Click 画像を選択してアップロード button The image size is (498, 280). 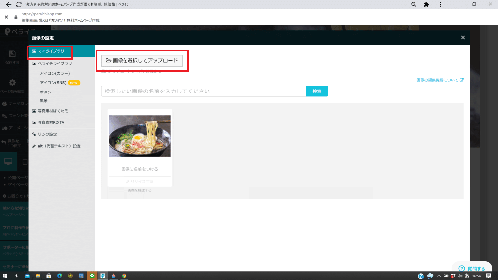(x=142, y=61)
